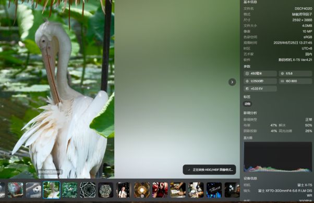The width and height of the screenshot is (314, 203).
Task: Open the geometric spiral thumbnail
Action: pyautogui.click(x=88, y=190)
